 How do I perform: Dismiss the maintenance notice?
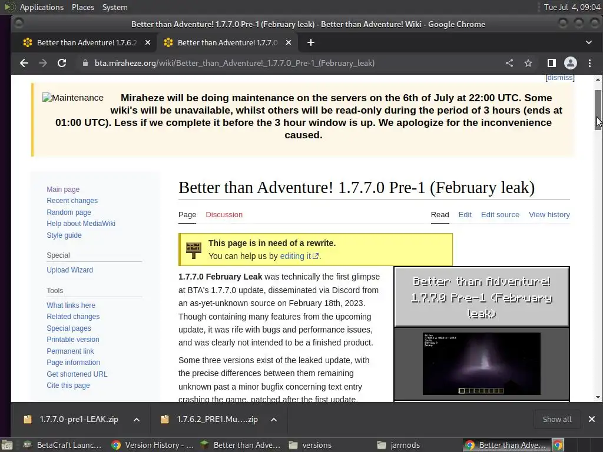pos(560,78)
